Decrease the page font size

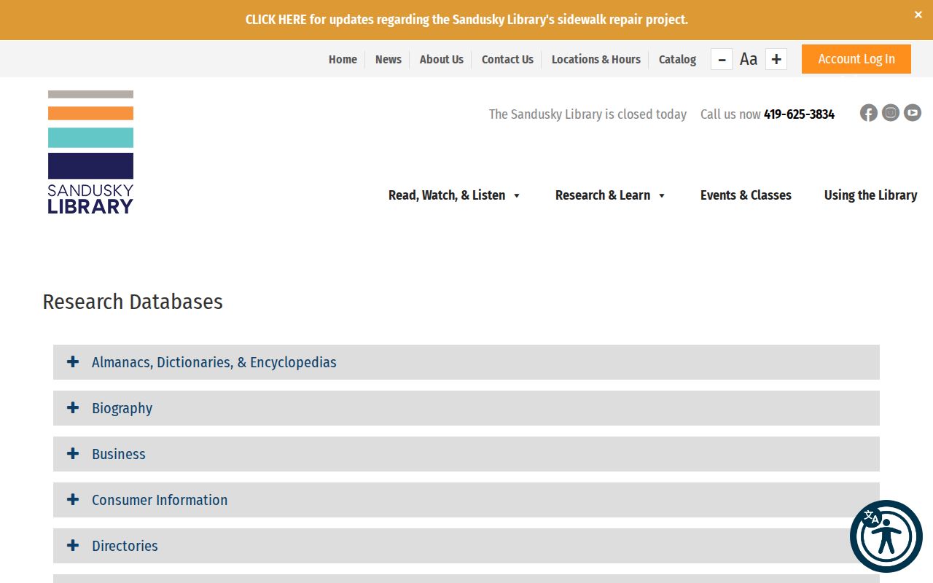click(722, 59)
